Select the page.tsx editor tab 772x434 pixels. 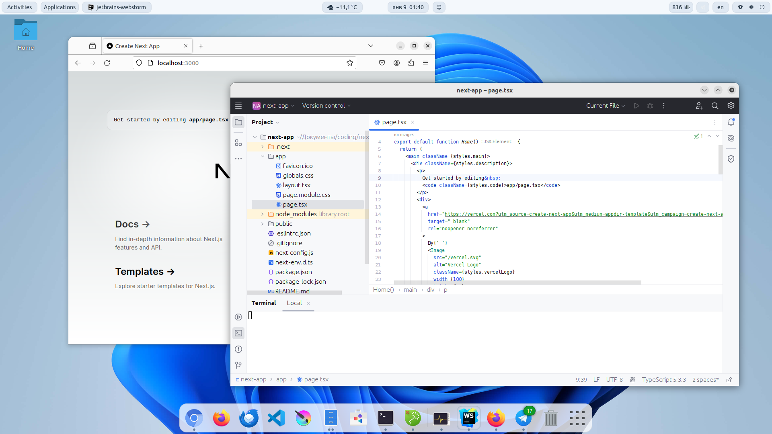point(394,122)
